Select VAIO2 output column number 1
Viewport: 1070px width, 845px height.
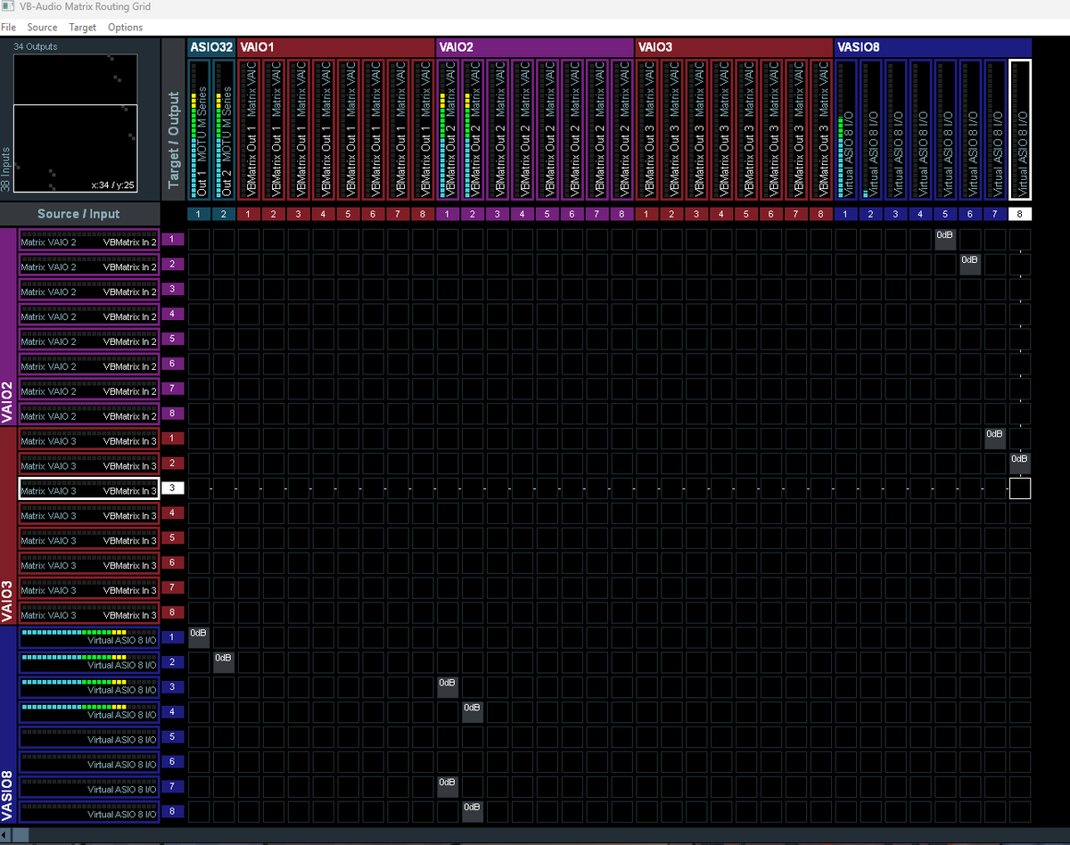click(x=448, y=214)
